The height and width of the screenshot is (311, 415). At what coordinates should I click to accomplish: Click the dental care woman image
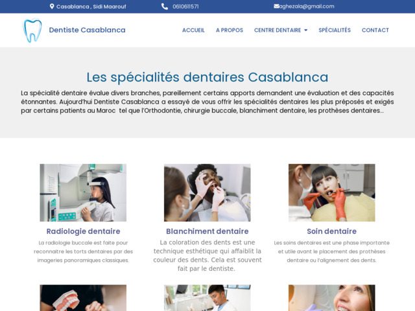(331, 192)
